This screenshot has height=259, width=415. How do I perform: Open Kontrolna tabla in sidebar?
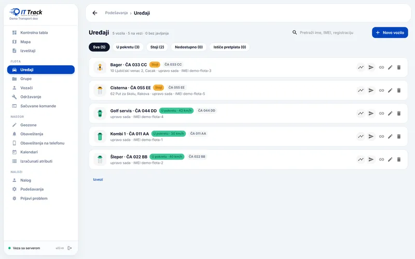click(41, 33)
